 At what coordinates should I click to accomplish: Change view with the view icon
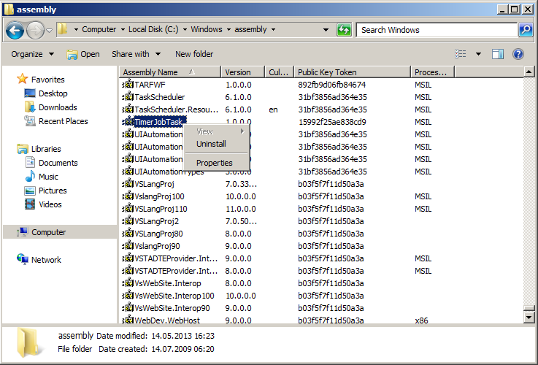(x=461, y=54)
